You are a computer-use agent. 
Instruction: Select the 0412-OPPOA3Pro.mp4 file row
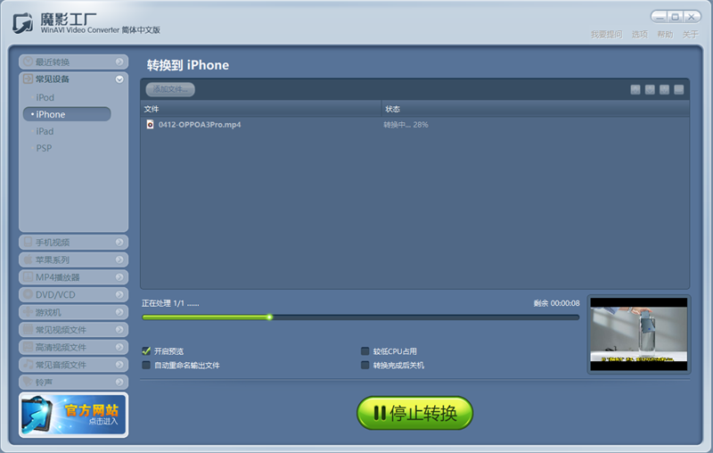414,124
